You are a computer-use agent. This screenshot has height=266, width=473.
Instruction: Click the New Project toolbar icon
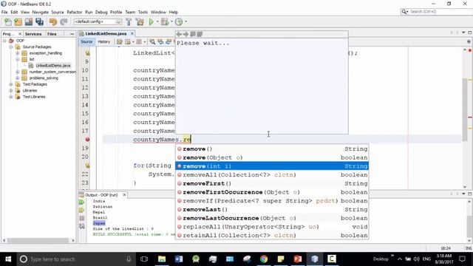click(18, 21)
